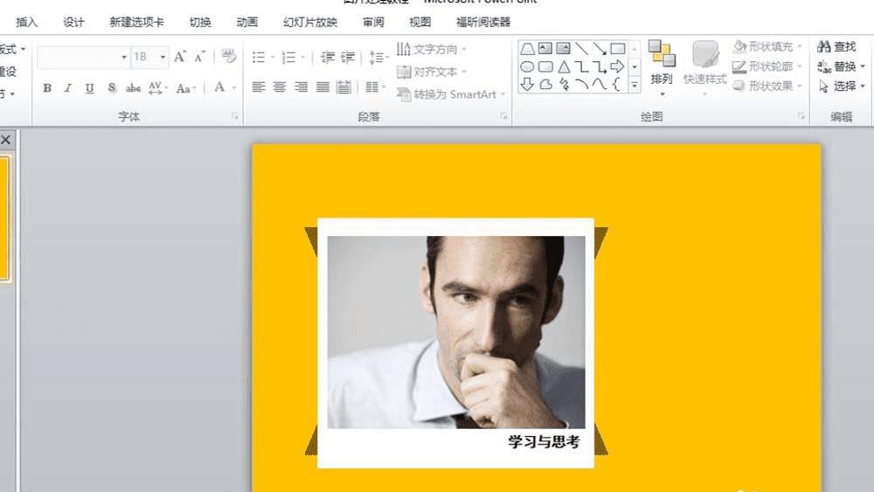Viewport: 874px width, 492px height.
Task: Select down block arrow shape
Action: coord(527,84)
